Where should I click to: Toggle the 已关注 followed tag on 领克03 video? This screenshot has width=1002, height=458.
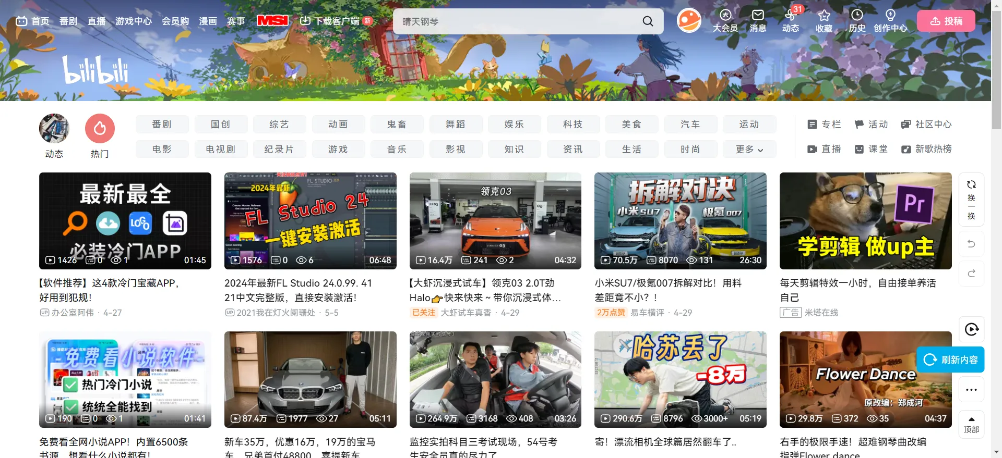click(423, 313)
